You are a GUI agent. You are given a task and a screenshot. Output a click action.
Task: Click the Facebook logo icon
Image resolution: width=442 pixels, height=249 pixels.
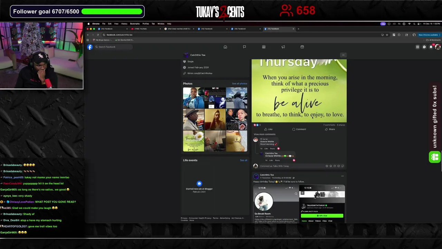(x=90, y=47)
